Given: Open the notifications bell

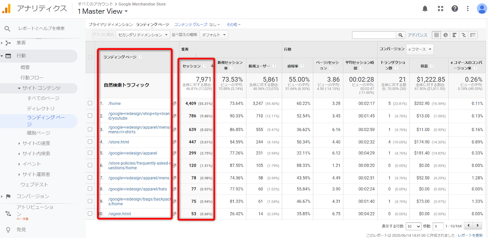Looking at the screenshot, I should pos(425,9).
